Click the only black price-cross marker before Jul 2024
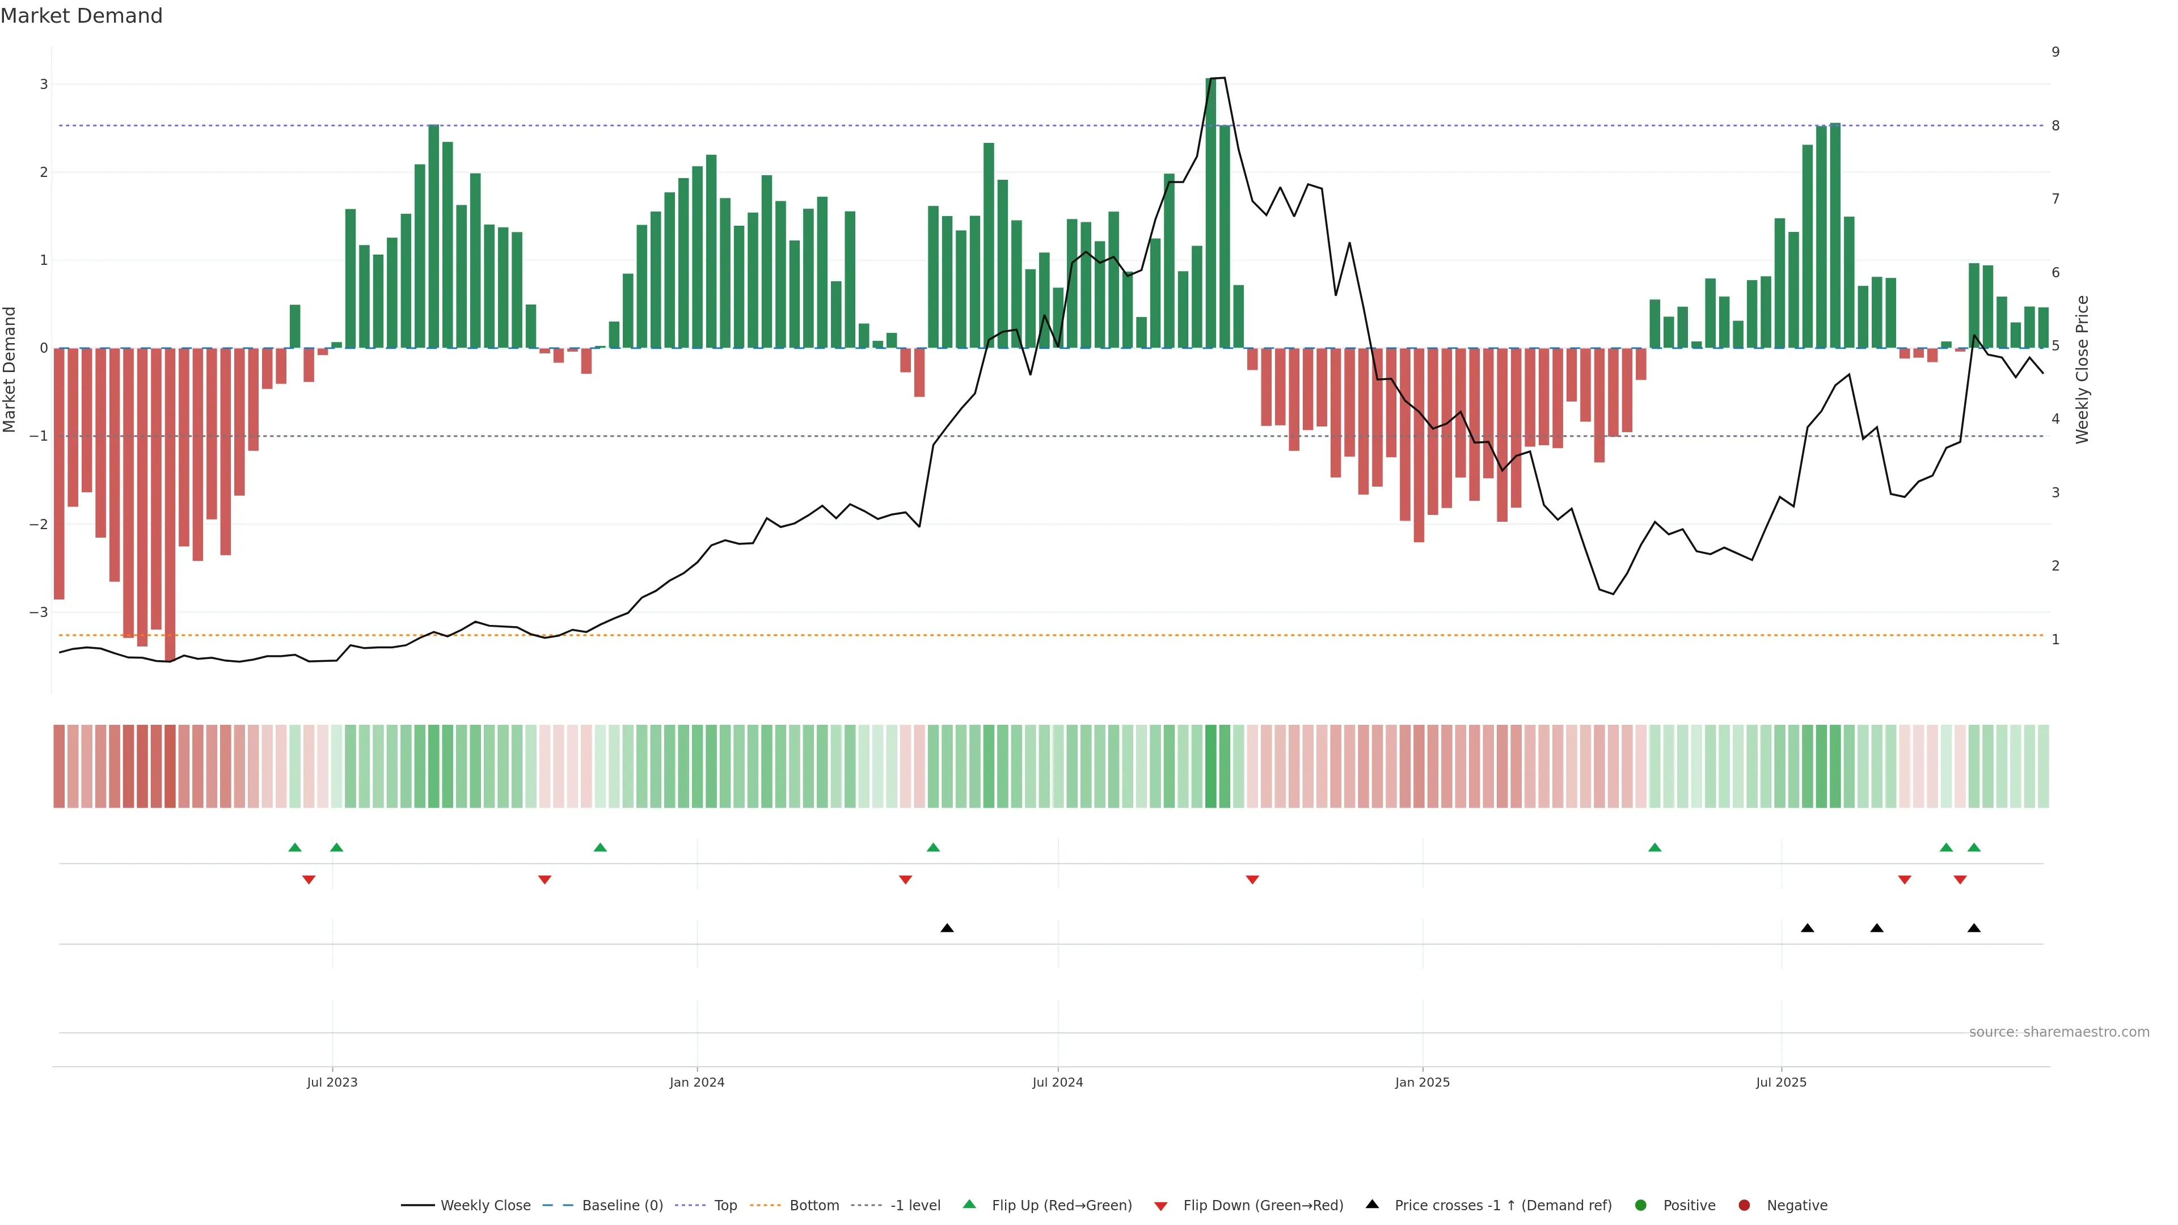The image size is (2178, 1225). tap(947, 928)
